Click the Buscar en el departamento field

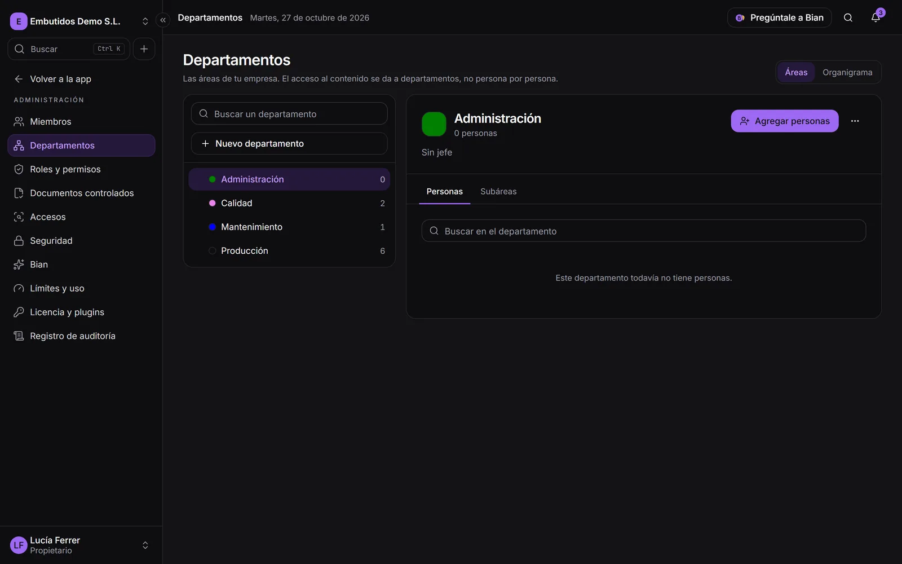644,231
